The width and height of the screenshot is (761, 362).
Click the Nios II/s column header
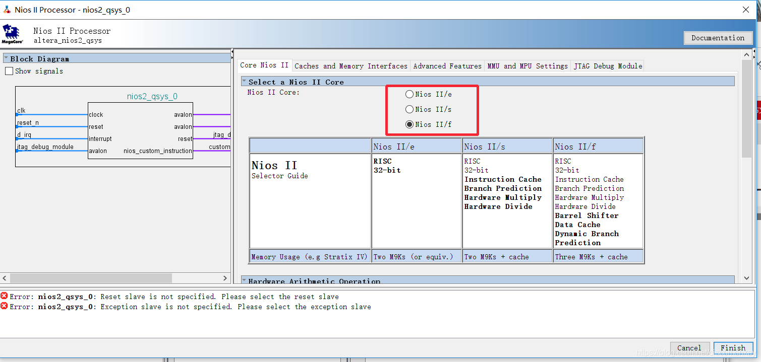tap(507, 147)
